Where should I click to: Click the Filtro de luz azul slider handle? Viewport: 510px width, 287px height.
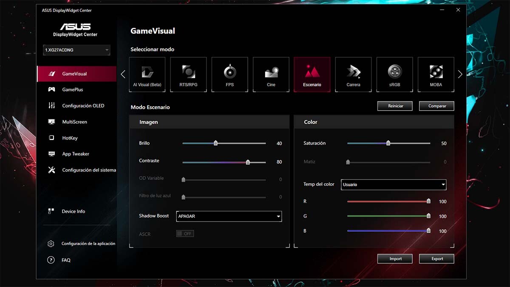coord(184,197)
